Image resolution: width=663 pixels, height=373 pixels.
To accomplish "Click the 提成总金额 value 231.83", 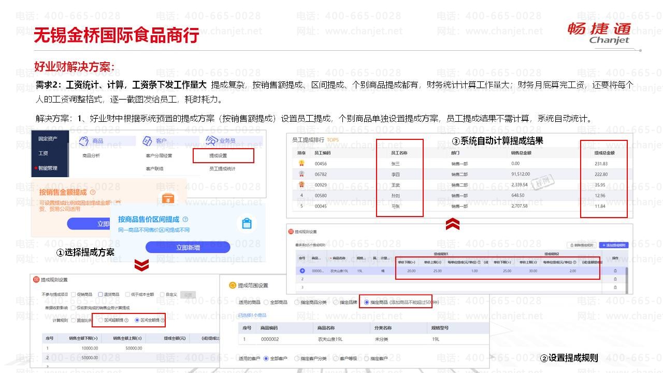I will point(601,164).
